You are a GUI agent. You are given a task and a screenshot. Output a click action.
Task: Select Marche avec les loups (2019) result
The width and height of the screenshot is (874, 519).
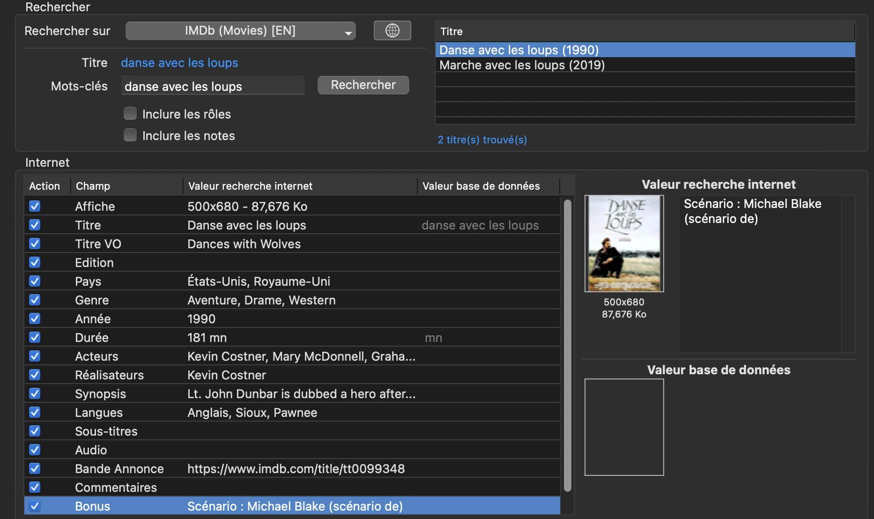tap(522, 65)
